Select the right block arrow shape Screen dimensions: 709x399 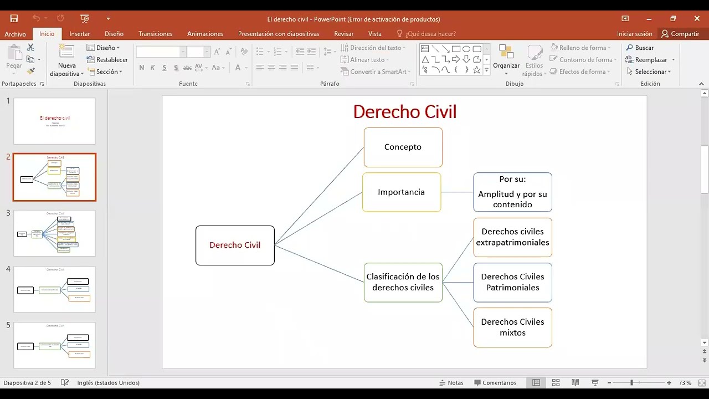(x=456, y=59)
